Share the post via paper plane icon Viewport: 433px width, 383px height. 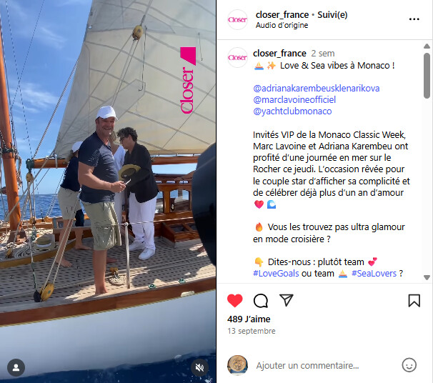point(286,300)
